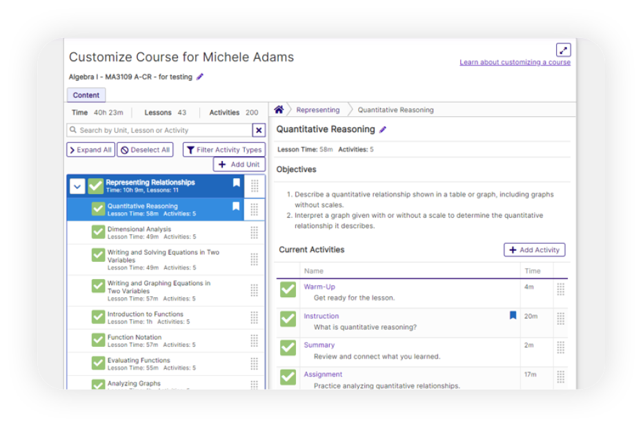Open the Filter Activity Types dropdown
The image size is (643, 427).
pyautogui.click(x=224, y=149)
